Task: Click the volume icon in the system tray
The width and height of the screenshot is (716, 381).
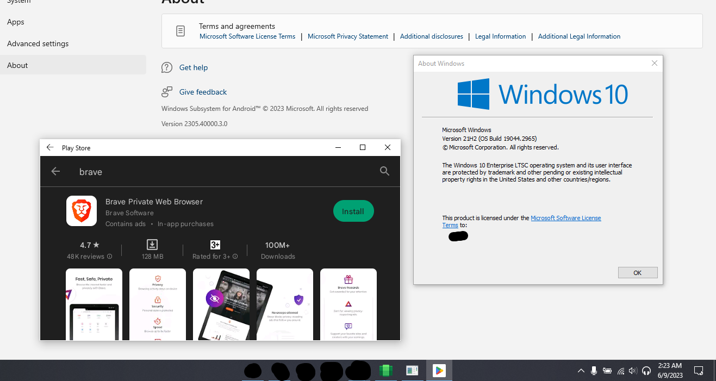Action: click(632, 370)
